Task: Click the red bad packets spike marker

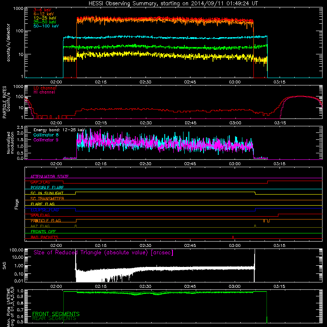Action: point(233,237)
